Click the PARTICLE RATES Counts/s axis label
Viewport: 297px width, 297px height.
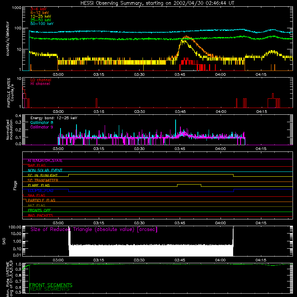10,93
